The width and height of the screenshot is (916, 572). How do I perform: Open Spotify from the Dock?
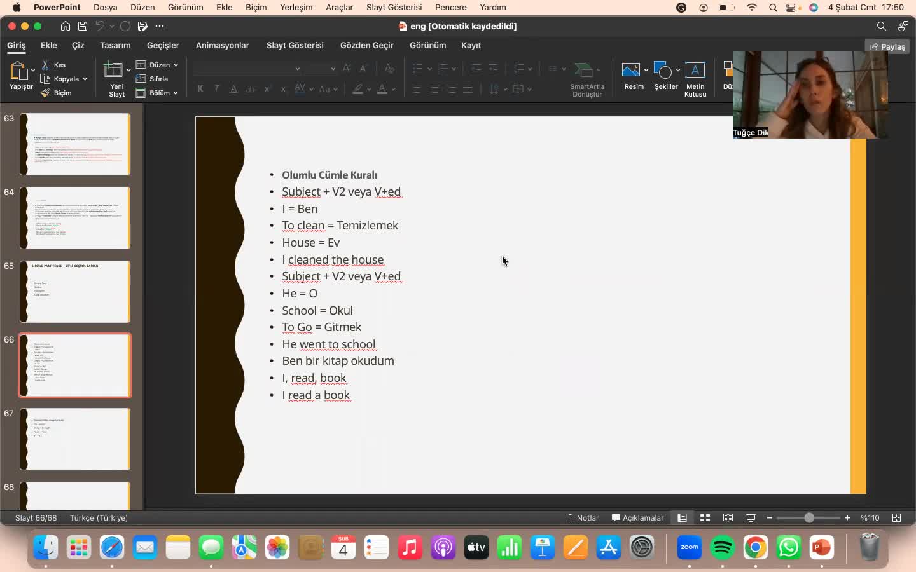click(723, 547)
